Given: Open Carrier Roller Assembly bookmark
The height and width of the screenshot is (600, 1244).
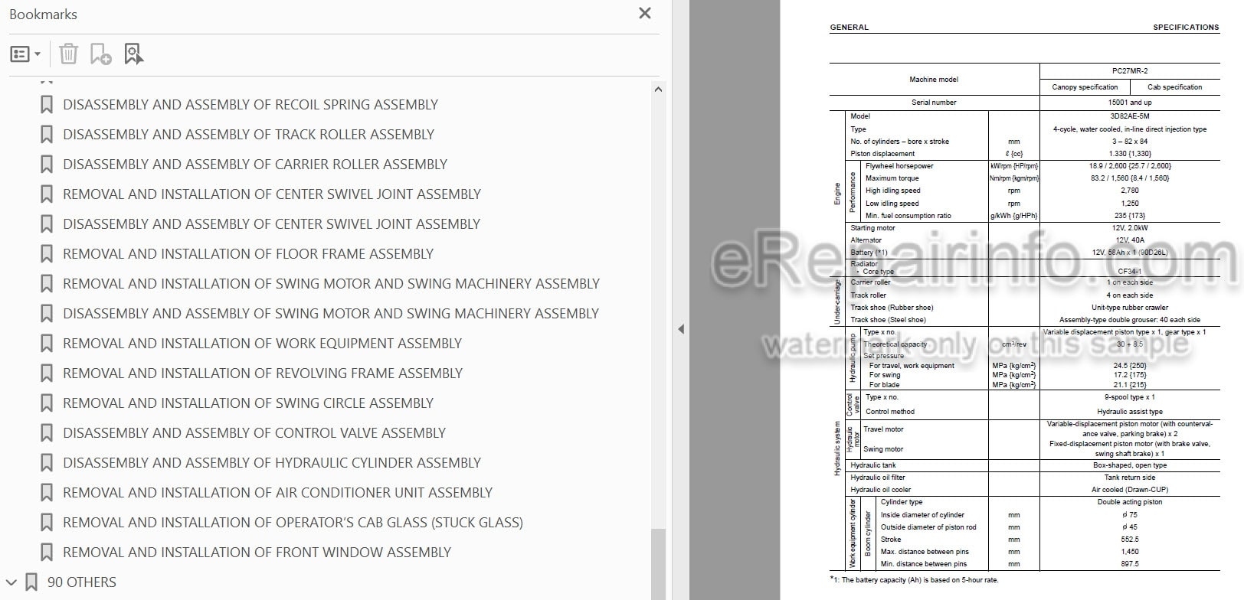Looking at the screenshot, I should click(x=255, y=165).
